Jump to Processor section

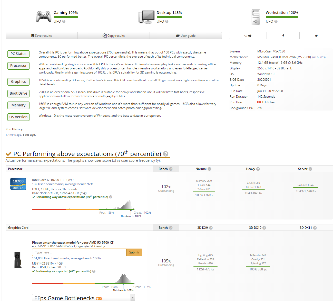(18, 66)
